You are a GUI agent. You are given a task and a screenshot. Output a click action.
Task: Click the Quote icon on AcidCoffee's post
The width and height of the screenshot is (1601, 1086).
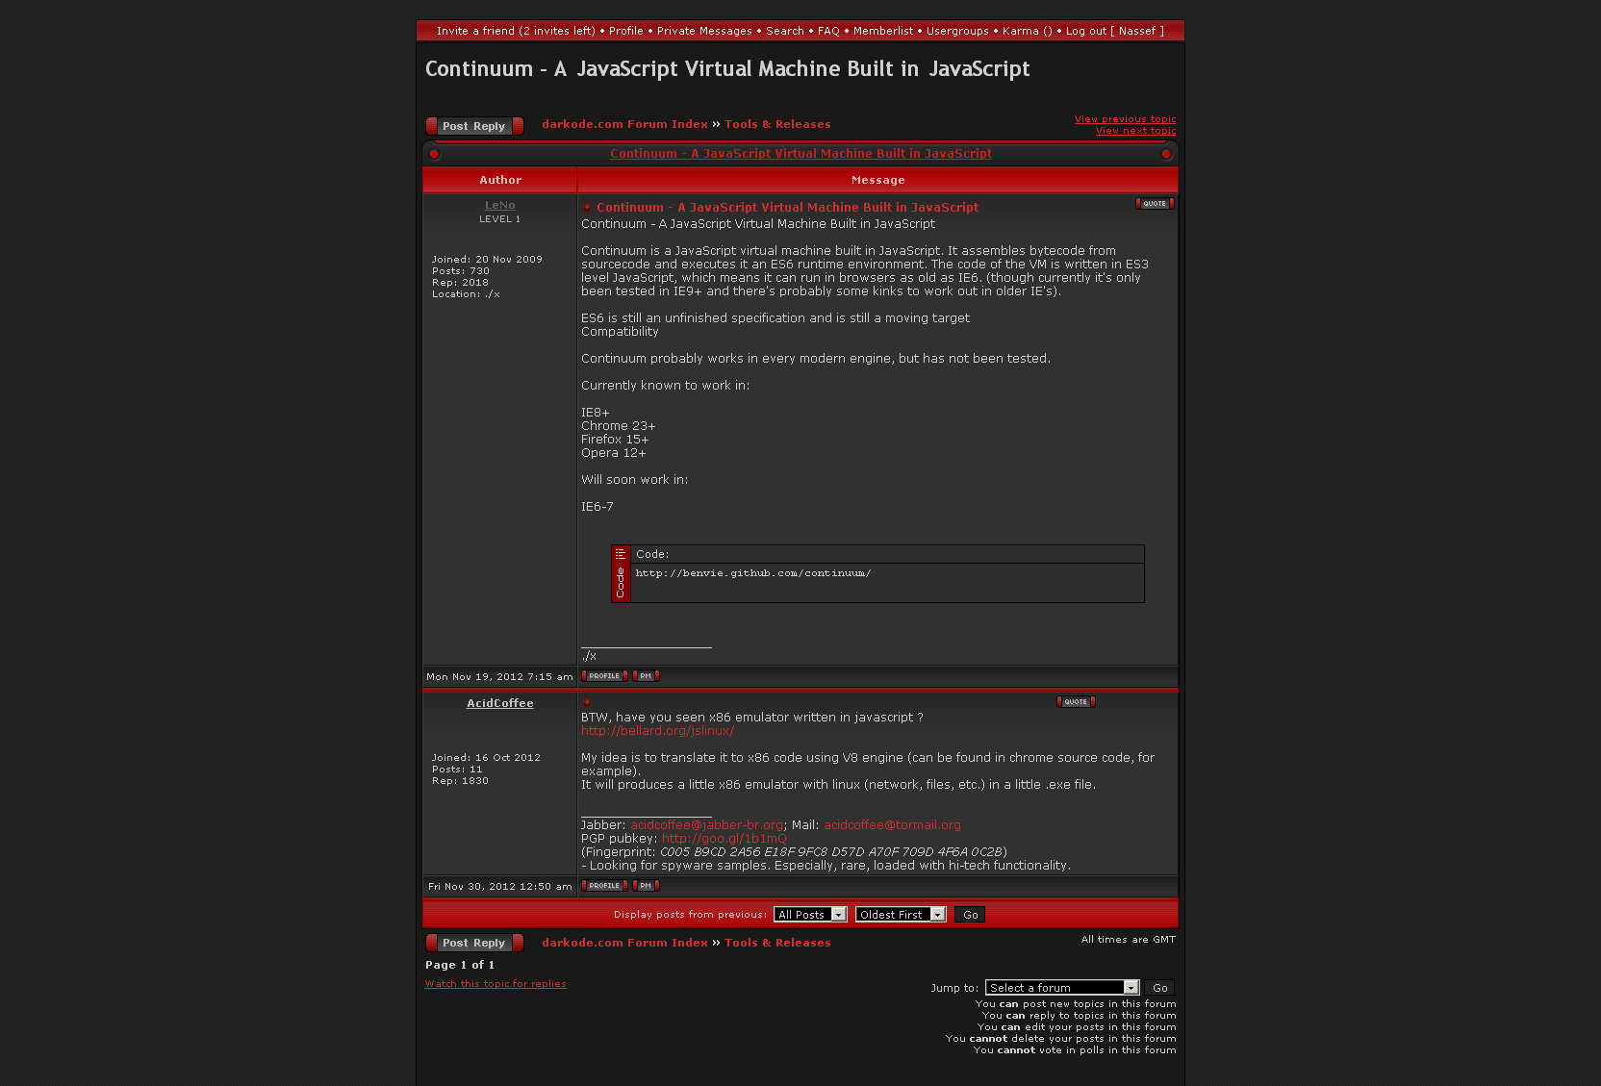point(1076,702)
